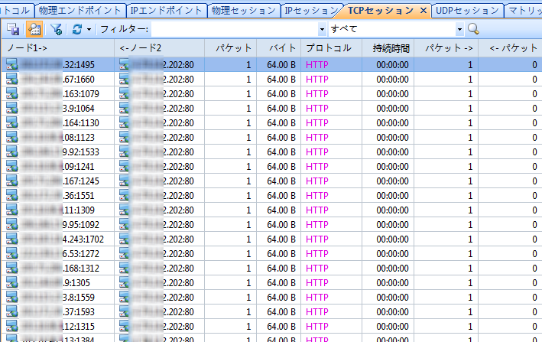Click the 持続時間 column header
The width and height of the screenshot is (542, 342).
coord(391,47)
